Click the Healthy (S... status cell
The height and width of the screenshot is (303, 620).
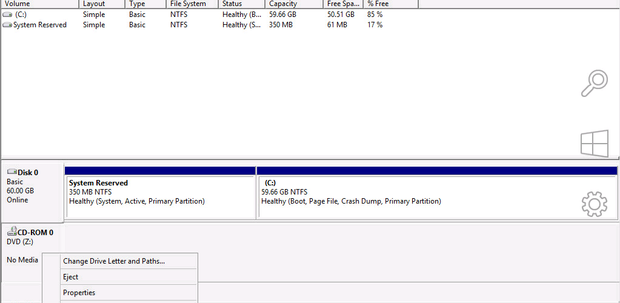point(242,25)
